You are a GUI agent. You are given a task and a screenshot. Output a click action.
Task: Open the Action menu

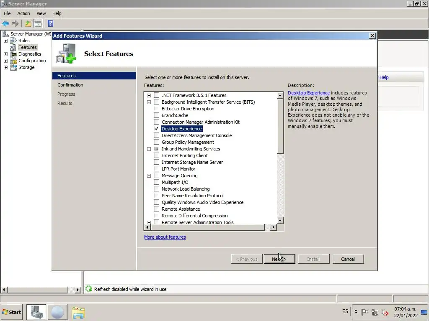click(x=23, y=13)
